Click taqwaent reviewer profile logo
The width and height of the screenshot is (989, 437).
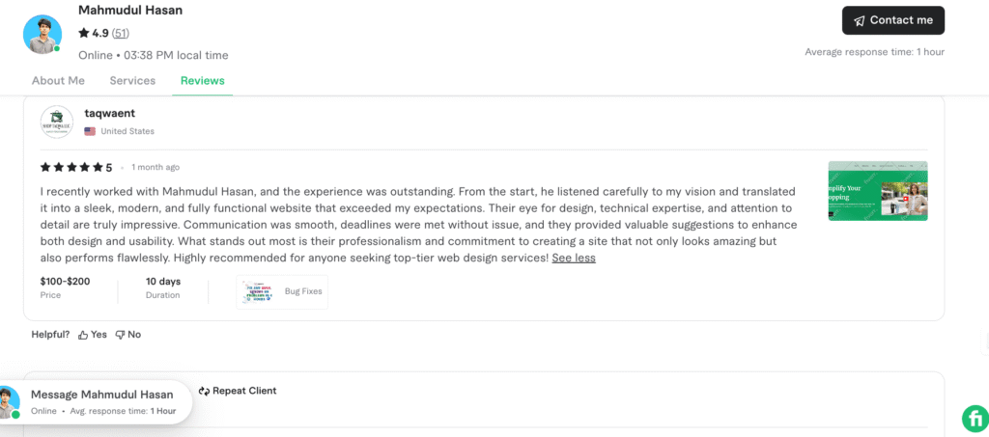(x=57, y=122)
